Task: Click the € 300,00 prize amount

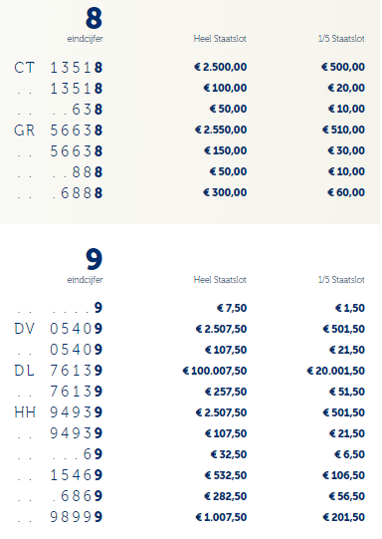Action: point(225,192)
